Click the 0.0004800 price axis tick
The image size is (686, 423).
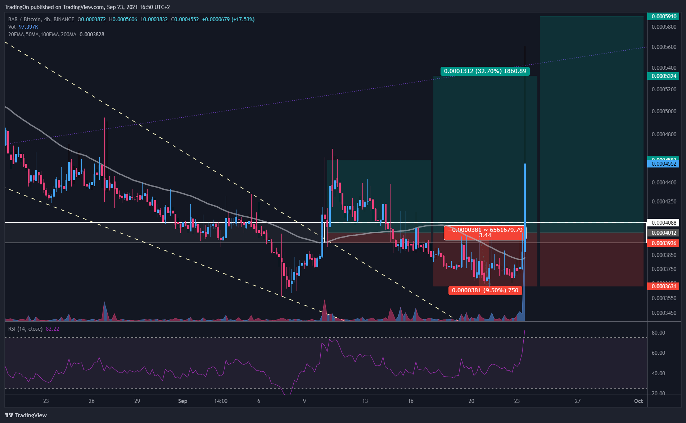coord(664,134)
